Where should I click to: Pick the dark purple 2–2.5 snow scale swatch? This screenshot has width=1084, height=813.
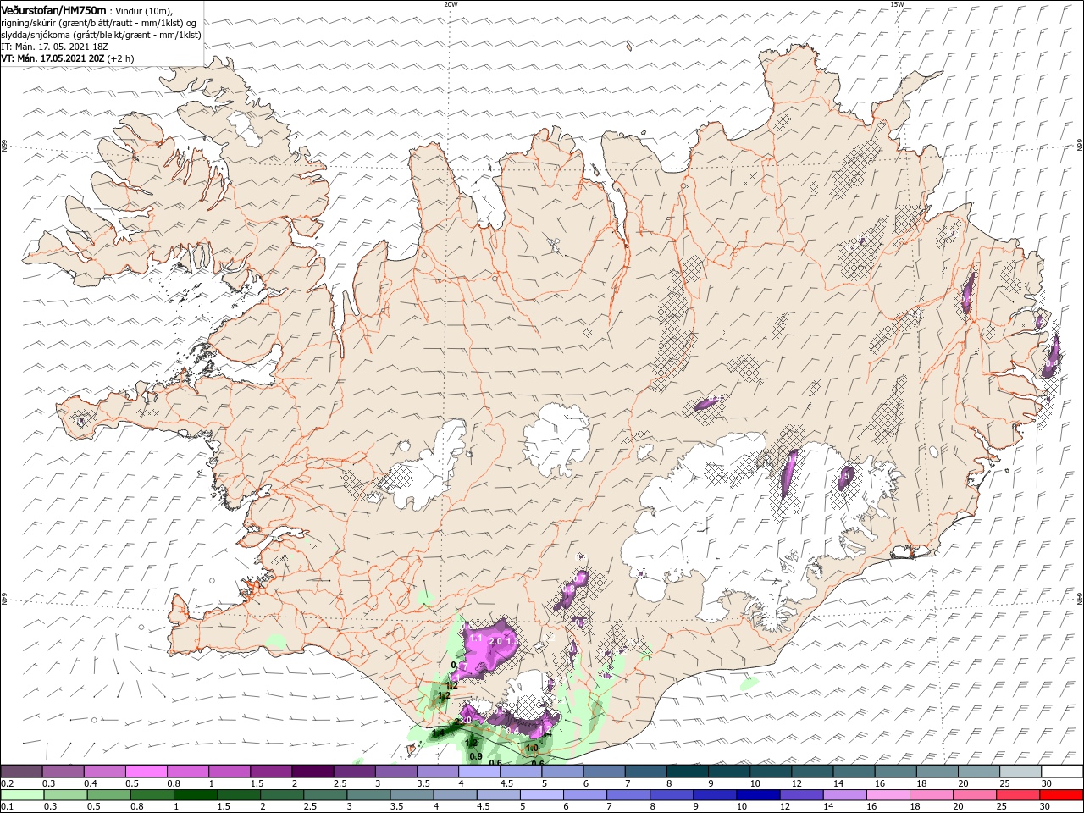[312, 771]
